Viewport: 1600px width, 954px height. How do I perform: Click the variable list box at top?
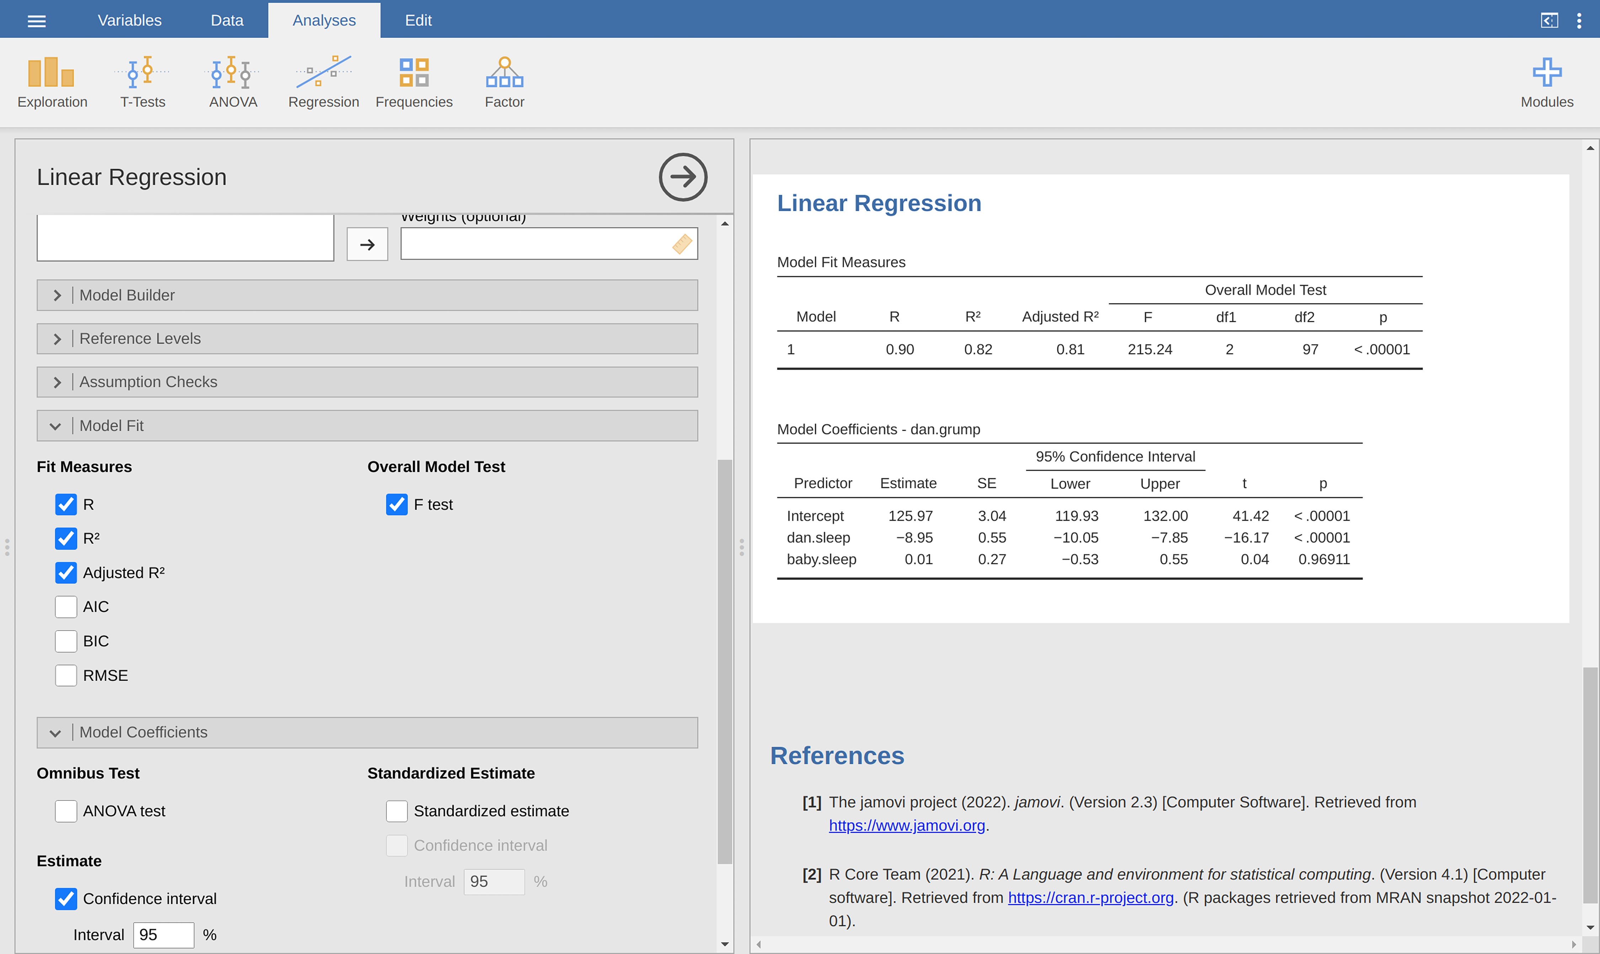tap(185, 237)
